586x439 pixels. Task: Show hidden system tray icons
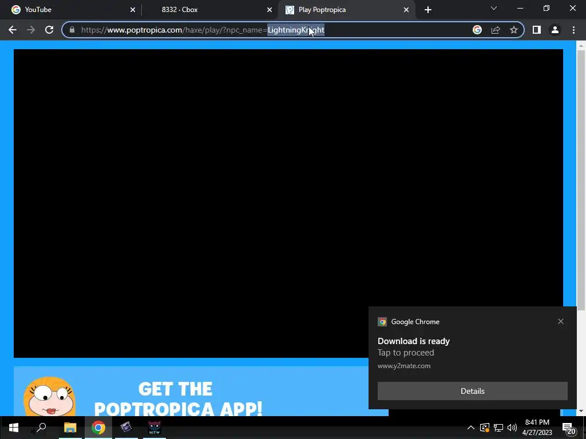pos(470,428)
